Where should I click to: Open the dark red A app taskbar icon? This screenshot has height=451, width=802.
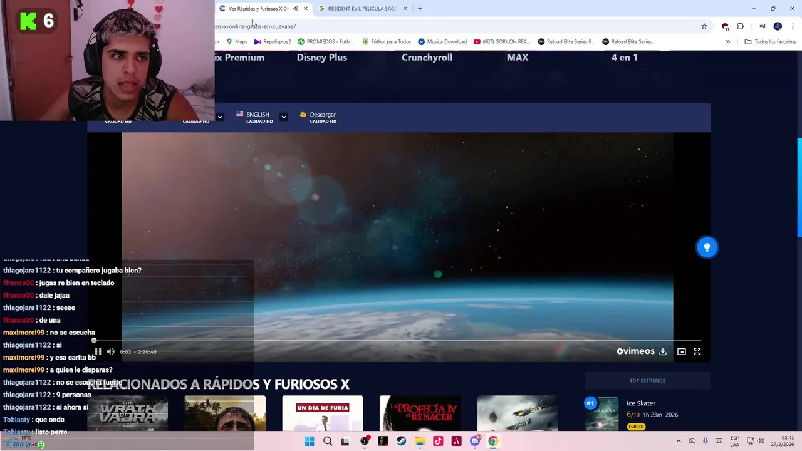pyautogui.click(x=456, y=442)
